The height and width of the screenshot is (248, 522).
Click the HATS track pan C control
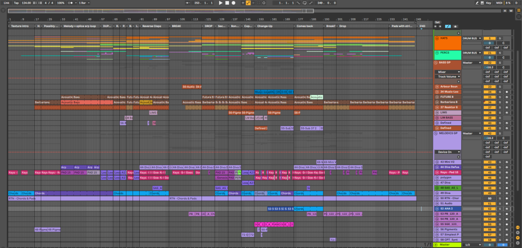[503, 43]
